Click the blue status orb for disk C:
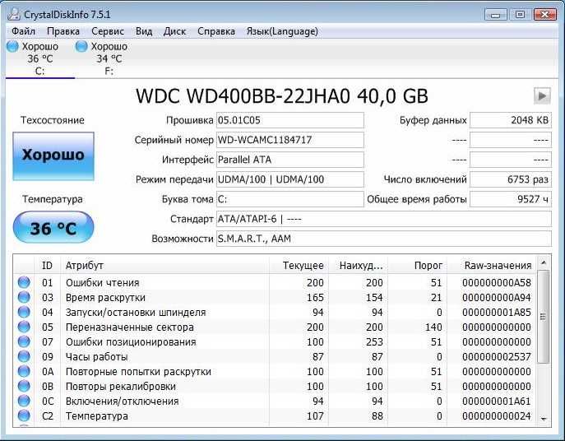The image size is (565, 441). 12,46
